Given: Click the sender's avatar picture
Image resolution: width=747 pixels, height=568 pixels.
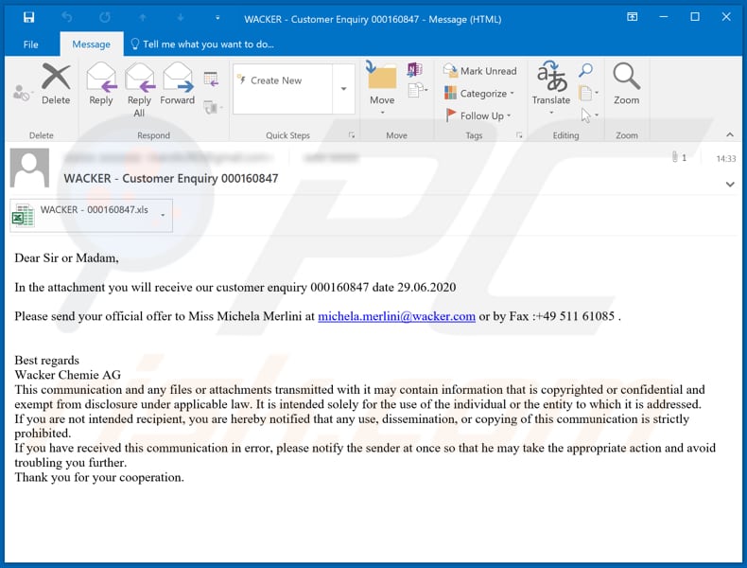Looking at the screenshot, I should pyautogui.click(x=29, y=168).
